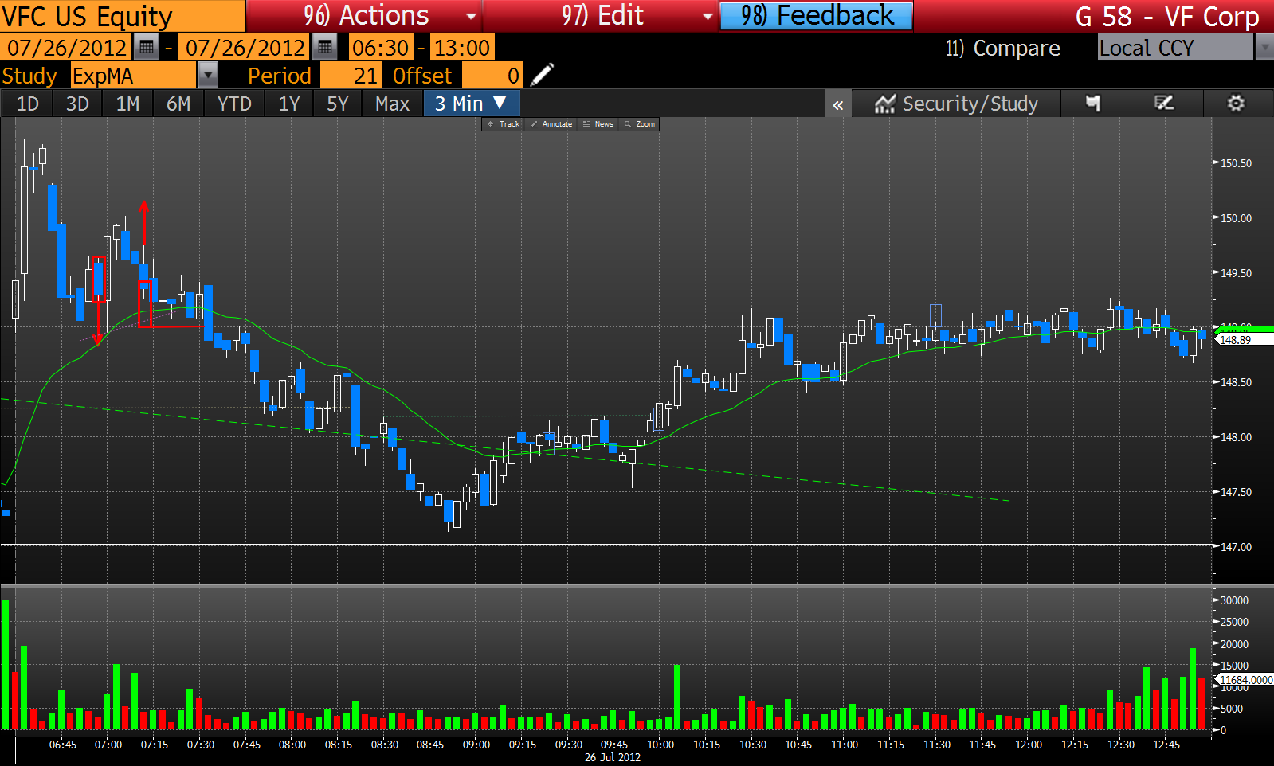Click the ExpMA study name field
The height and width of the screenshot is (766, 1274).
pos(133,76)
